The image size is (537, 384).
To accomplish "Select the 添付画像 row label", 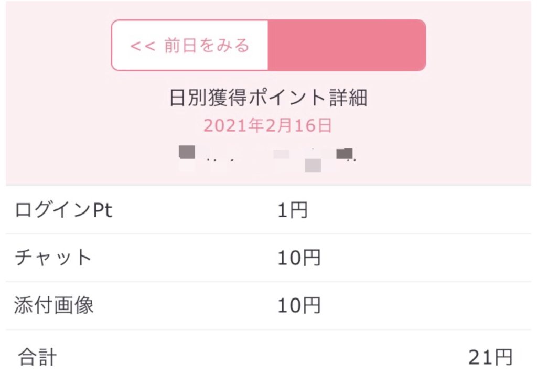I will 54,305.
